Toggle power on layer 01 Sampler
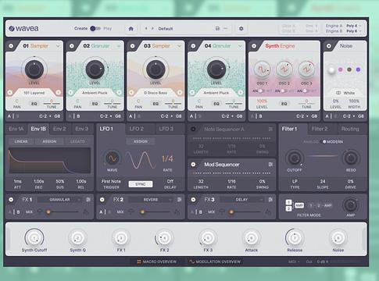The height and width of the screenshot is (281, 379). (11, 46)
